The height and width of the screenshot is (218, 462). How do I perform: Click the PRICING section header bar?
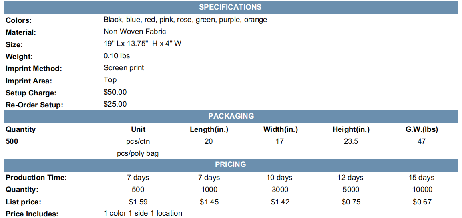click(231, 164)
